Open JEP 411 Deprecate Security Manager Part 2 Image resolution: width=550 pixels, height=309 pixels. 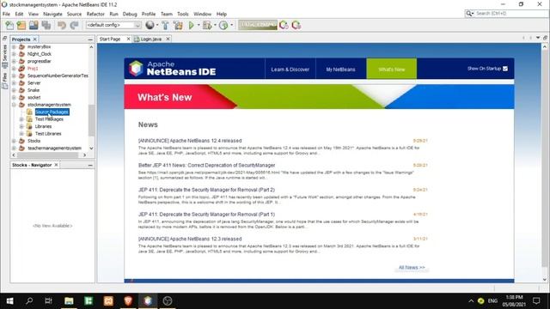[206, 190]
